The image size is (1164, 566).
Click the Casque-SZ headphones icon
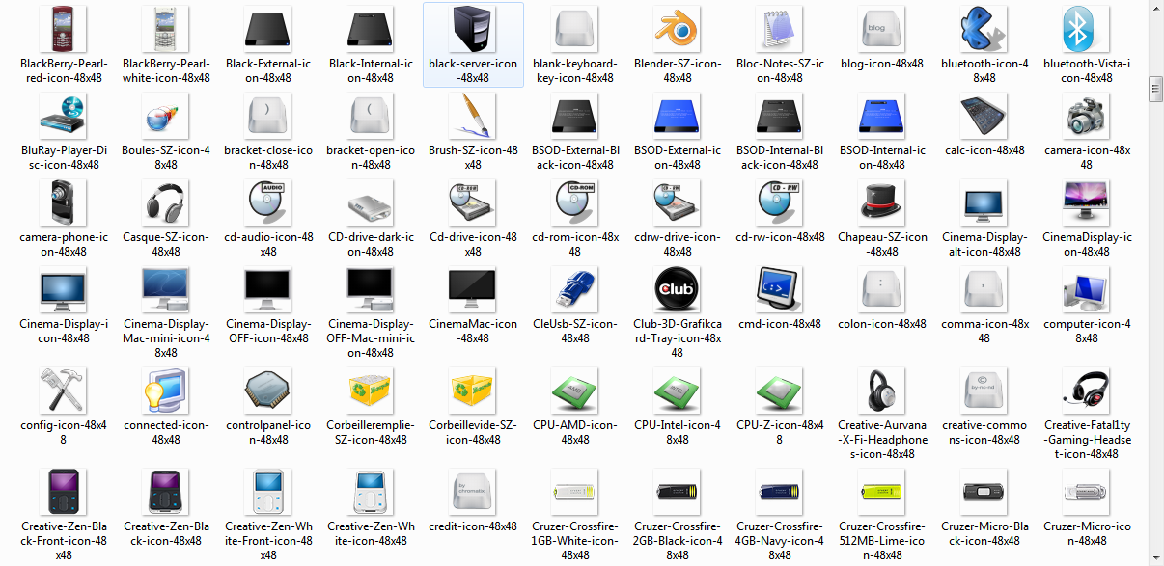tap(166, 202)
